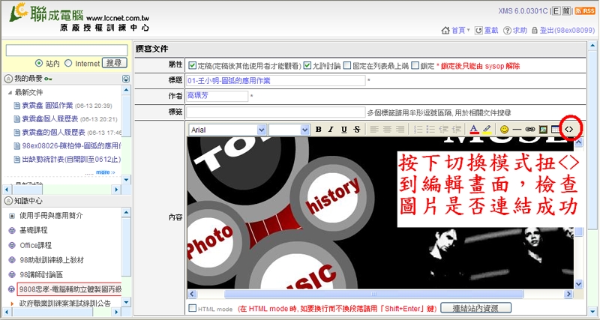This screenshot has width=600, height=320.
Task: Open the font size dropdown
Action: click(x=288, y=129)
